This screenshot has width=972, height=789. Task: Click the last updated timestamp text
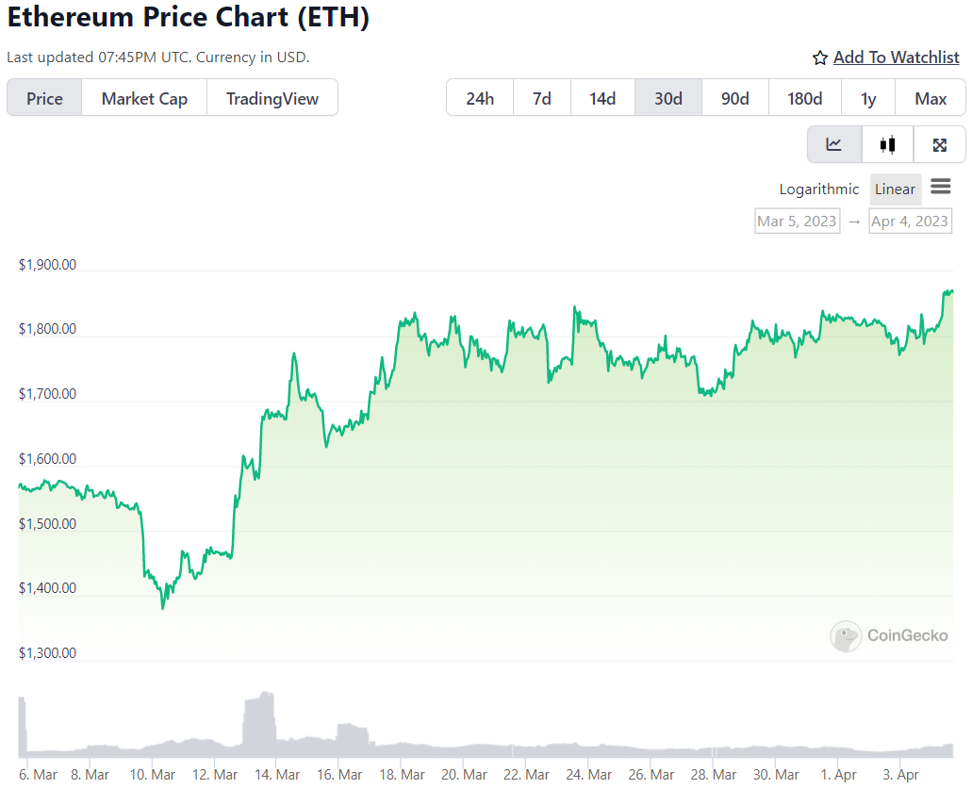[158, 57]
